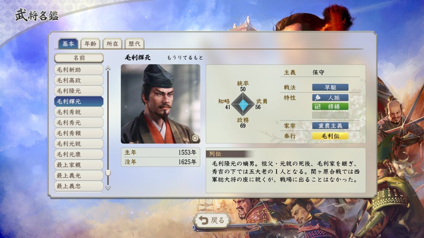The width and height of the screenshot is (424, 238).
Task: Click the 戻る back arrow button
Action: 212,220
